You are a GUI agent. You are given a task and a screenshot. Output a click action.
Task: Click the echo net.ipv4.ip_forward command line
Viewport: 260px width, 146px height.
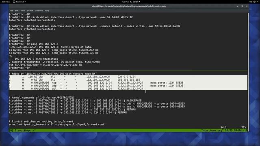point(56,125)
